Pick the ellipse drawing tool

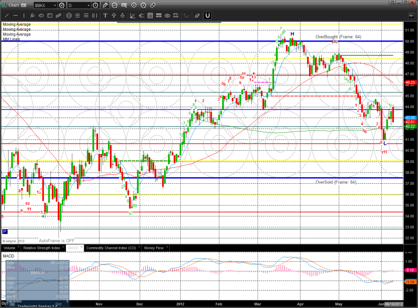click(x=42, y=16)
